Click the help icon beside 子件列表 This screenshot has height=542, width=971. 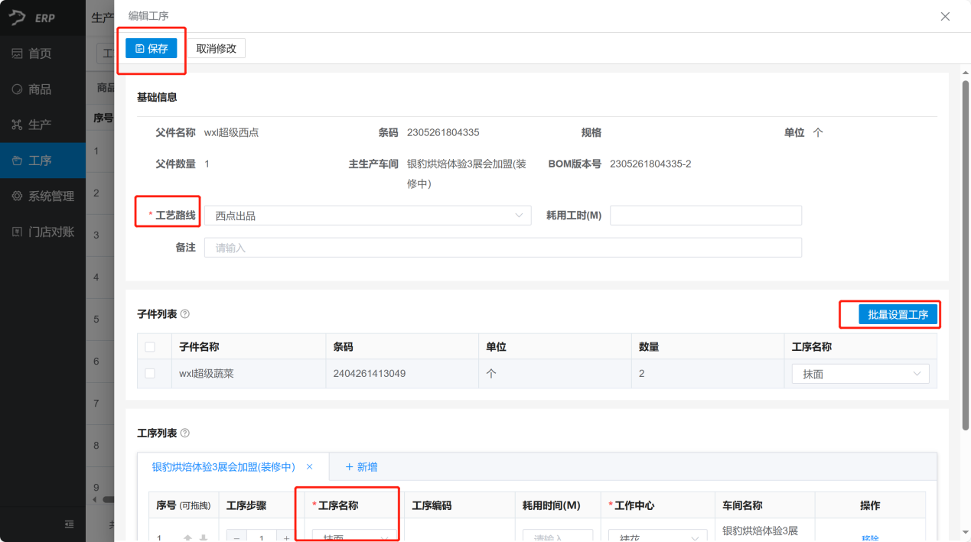(x=185, y=314)
